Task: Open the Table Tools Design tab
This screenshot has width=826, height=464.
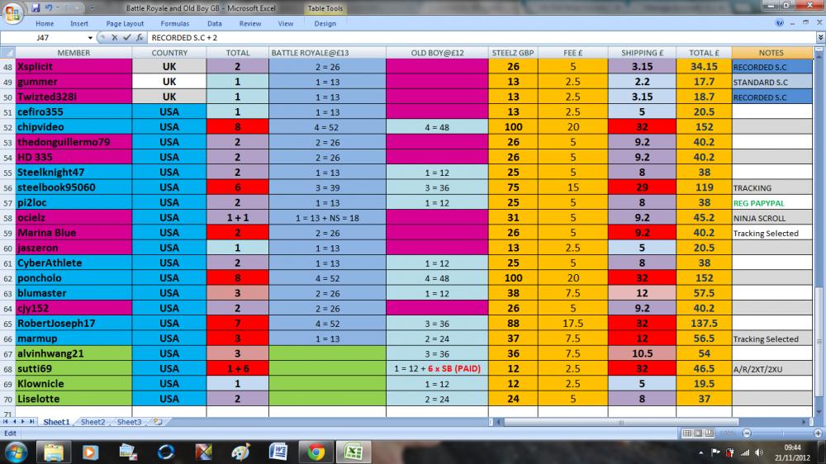Action: (x=325, y=24)
